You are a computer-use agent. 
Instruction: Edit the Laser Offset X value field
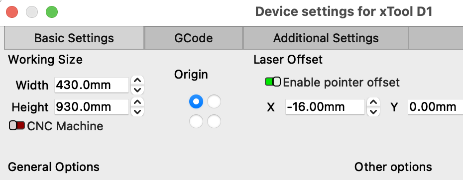(325, 107)
